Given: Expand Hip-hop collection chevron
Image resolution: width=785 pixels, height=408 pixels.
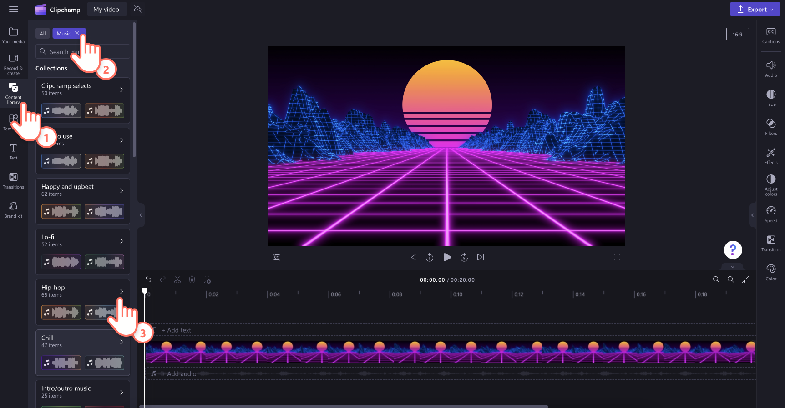Looking at the screenshot, I should coord(122,291).
